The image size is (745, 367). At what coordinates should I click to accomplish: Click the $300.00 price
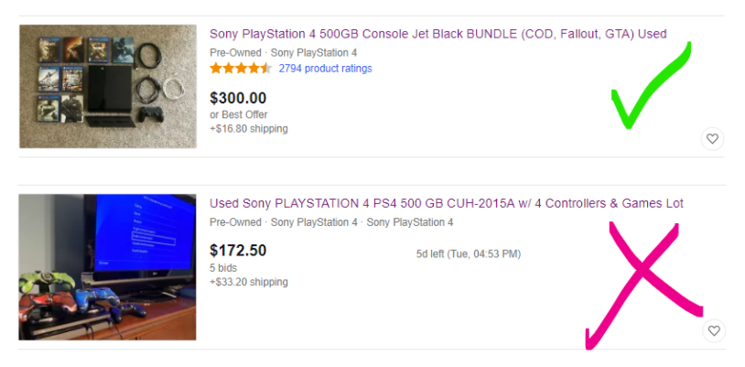pyautogui.click(x=238, y=97)
